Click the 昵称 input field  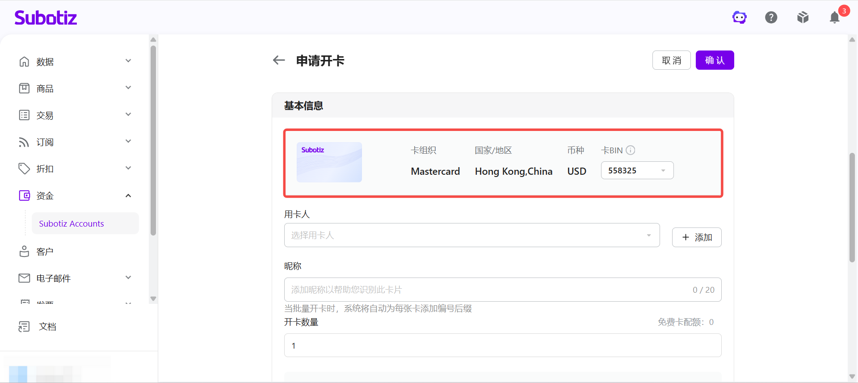[x=503, y=290]
